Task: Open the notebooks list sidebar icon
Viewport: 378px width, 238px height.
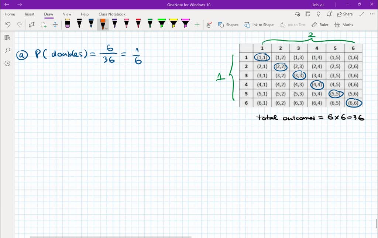Action: [x=7, y=37]
